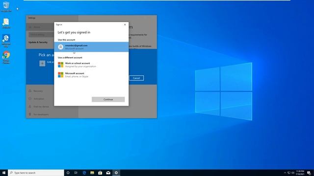This screenshot has width=314, height=176.
Task: Select the Recycle Bin desktop icon
Action: (6, 6)
